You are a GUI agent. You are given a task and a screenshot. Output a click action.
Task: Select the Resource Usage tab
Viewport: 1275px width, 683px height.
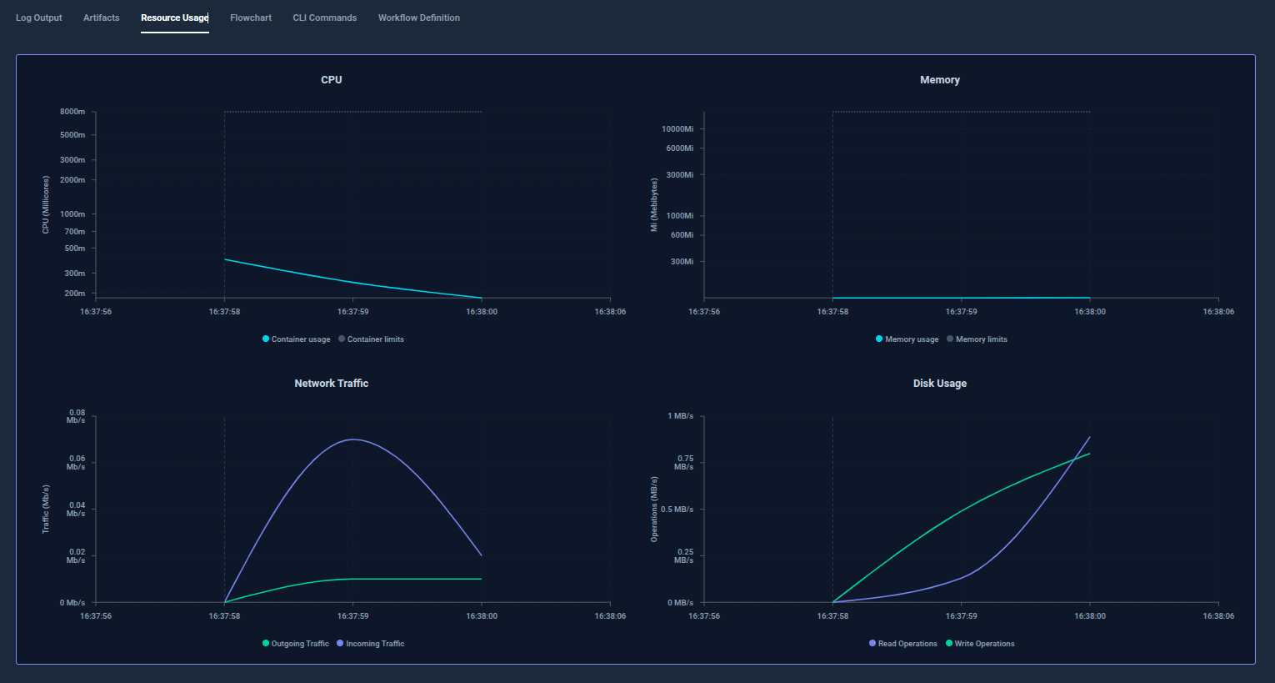pos(174,18)
